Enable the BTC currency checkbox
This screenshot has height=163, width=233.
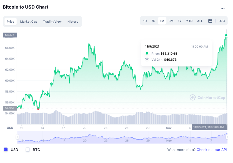[x=28, y=150]
